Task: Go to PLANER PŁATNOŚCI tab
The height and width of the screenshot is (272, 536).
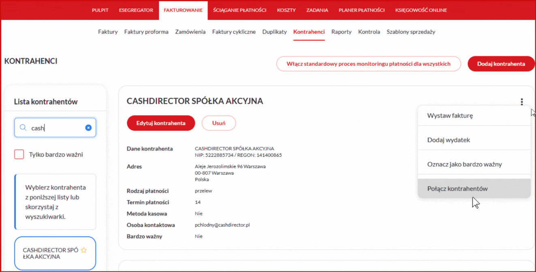Action: (x=362, y=10)
